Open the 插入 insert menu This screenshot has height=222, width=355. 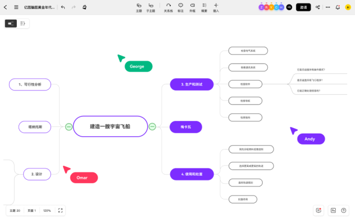point(216,7)
